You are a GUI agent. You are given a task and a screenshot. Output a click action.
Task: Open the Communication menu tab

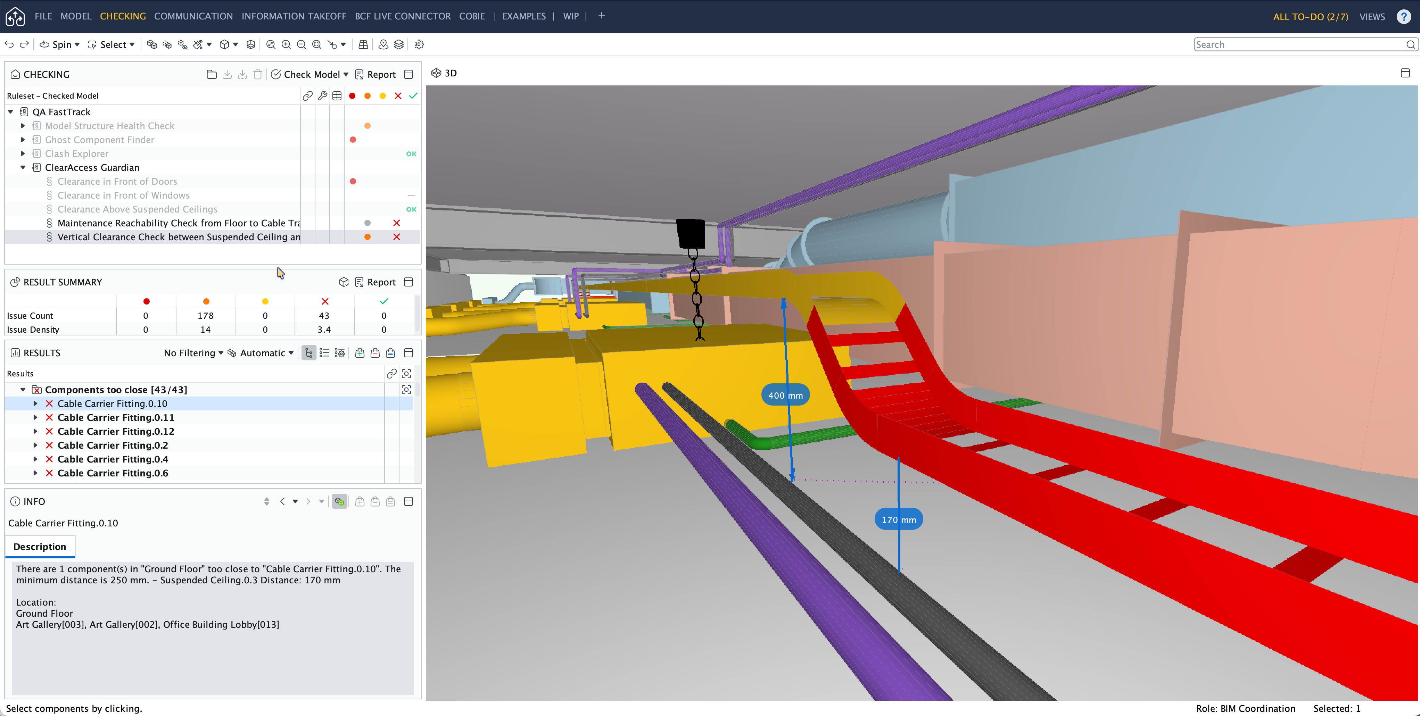tap(193, 17)
